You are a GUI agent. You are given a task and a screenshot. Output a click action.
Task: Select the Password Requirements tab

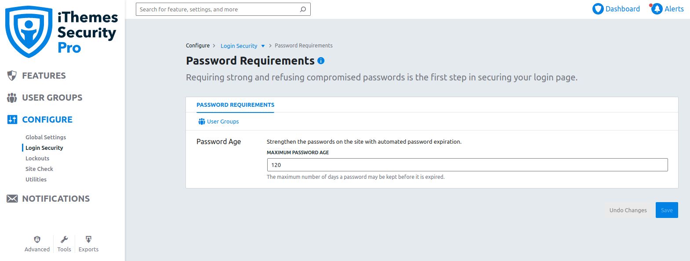235,105
